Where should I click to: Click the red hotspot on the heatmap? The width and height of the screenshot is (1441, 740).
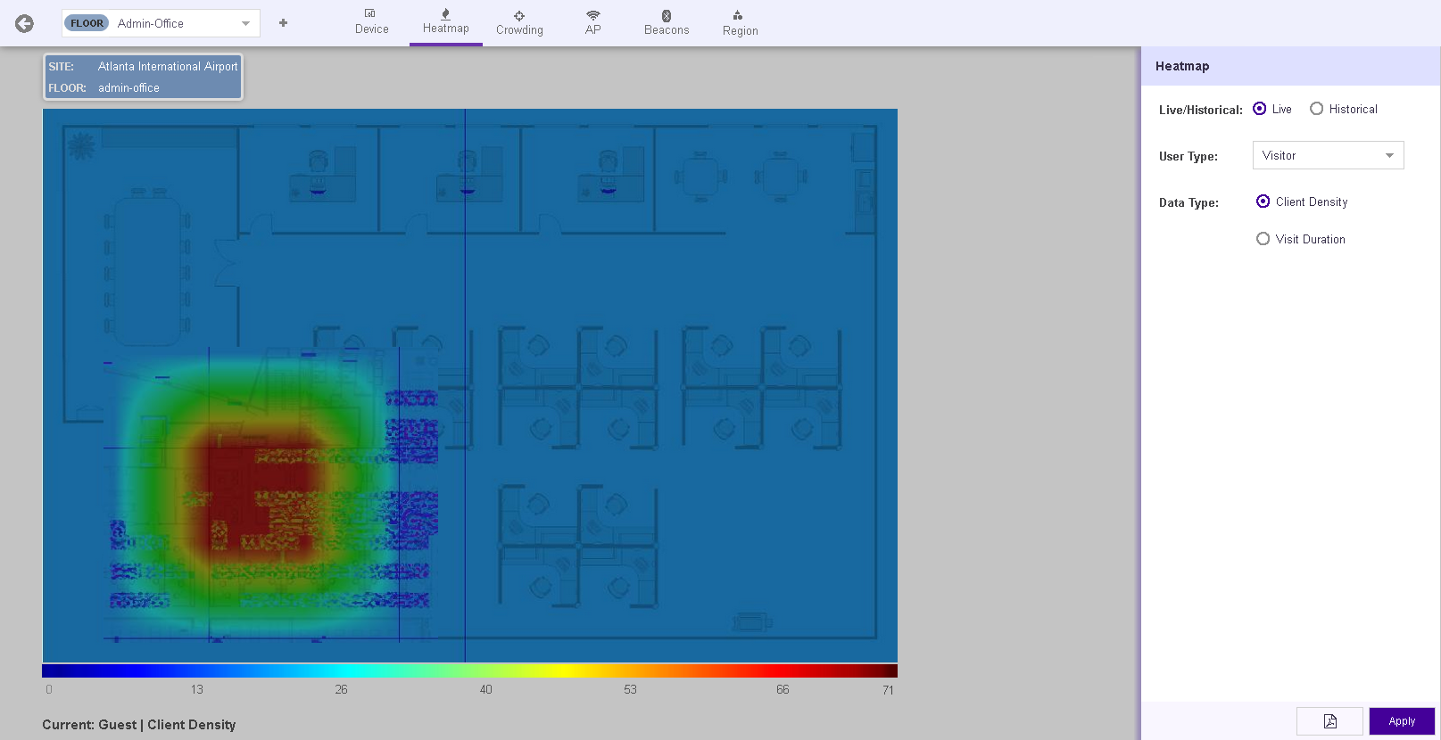coord(259,499)
